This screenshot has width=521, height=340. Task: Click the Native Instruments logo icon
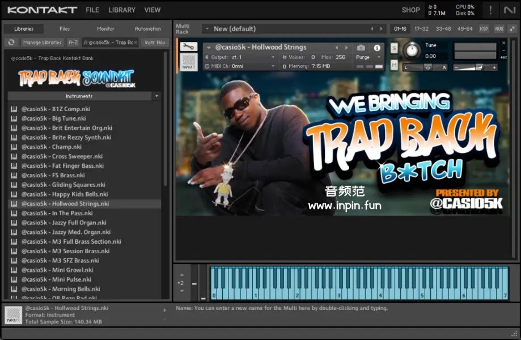[x=509, y=10]
